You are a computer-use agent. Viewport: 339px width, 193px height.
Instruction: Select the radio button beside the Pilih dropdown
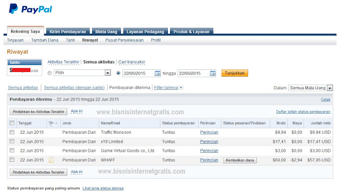(50, 73)
